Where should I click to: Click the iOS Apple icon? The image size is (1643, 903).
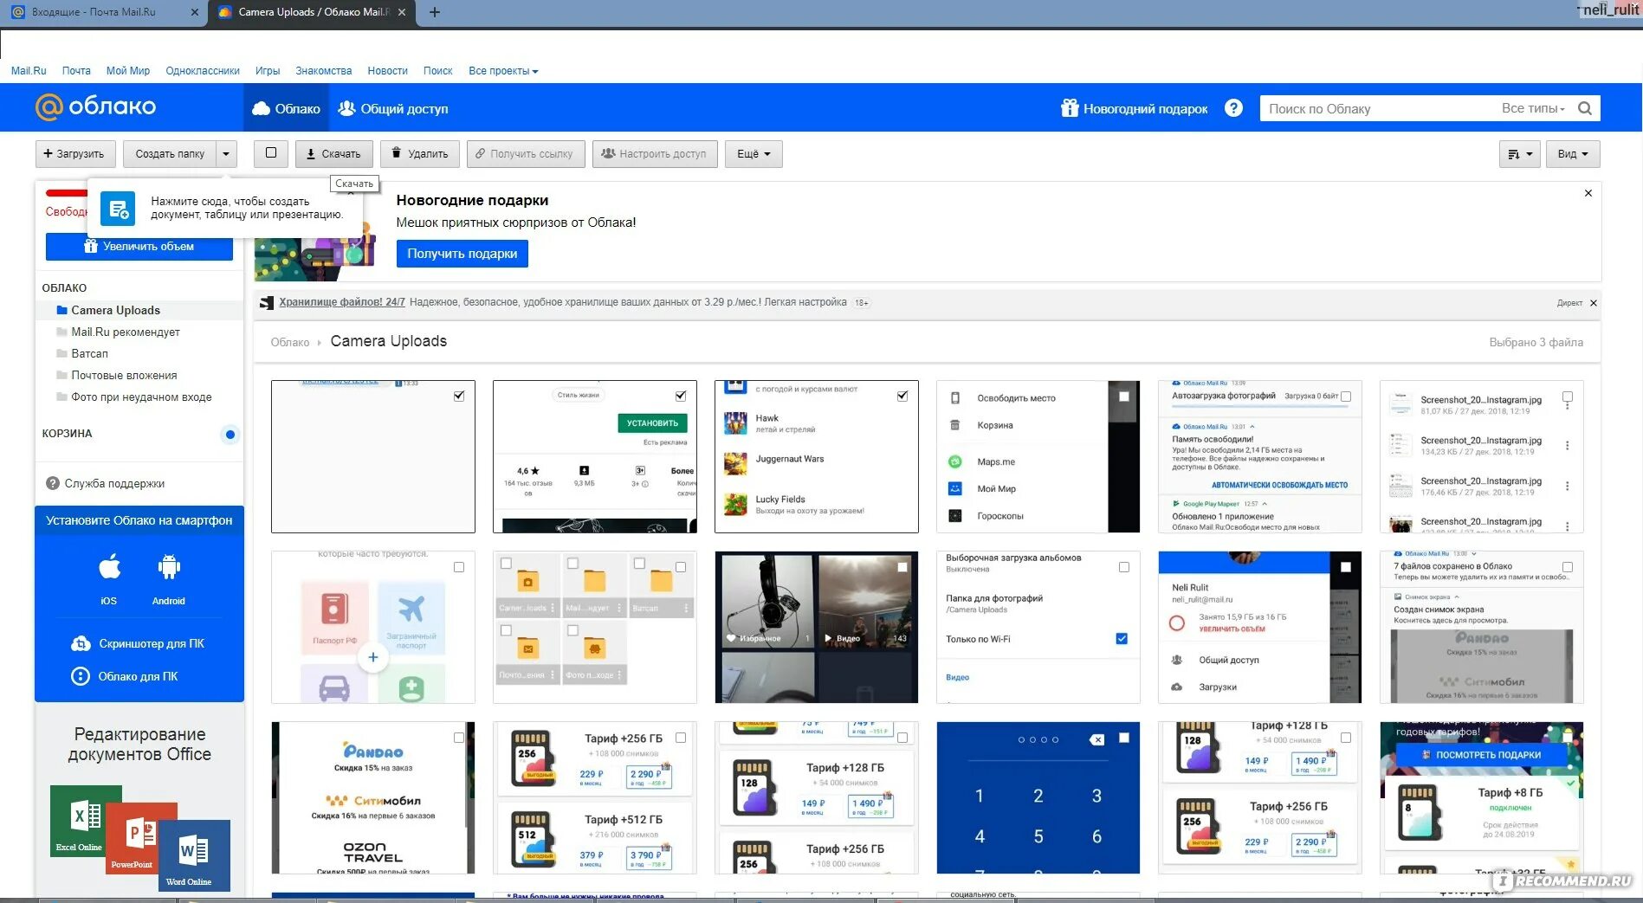pyautogui.click(x=109, y=567)
